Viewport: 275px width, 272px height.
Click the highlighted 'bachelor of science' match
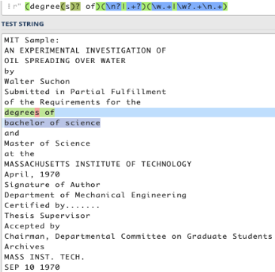pos(52,122)
